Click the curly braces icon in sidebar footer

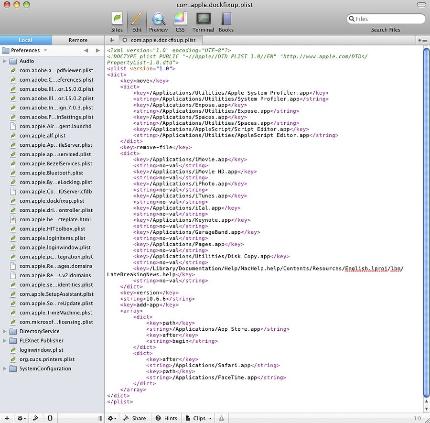50,418
